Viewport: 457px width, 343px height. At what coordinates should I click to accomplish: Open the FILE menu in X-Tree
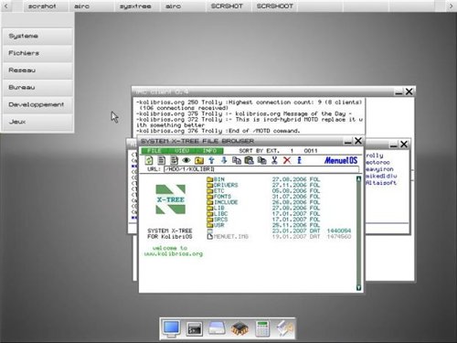tap(154, 151)
